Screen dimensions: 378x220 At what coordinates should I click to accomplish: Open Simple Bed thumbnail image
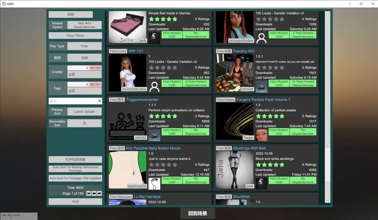tap(128, 27)
